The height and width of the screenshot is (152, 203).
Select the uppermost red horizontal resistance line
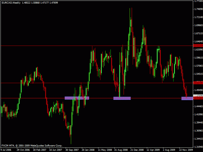97,46
